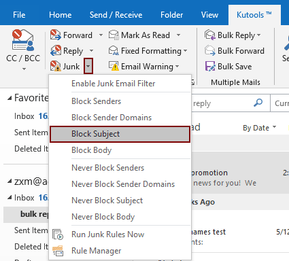
Task: Click the CC / BCC envelope icon
Action: click(x=23, y=40)
